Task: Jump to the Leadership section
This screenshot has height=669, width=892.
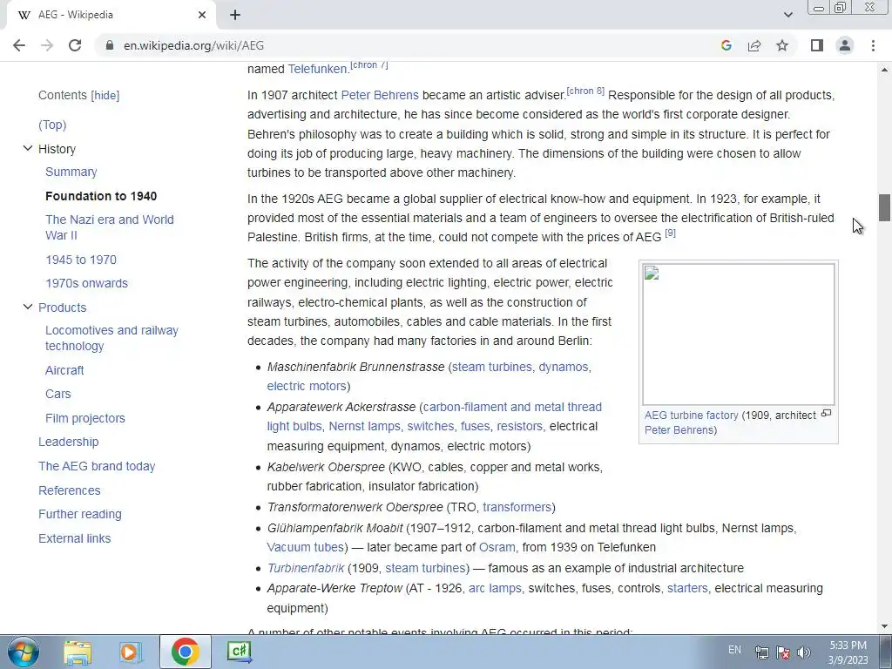Action: pos(68,442)
